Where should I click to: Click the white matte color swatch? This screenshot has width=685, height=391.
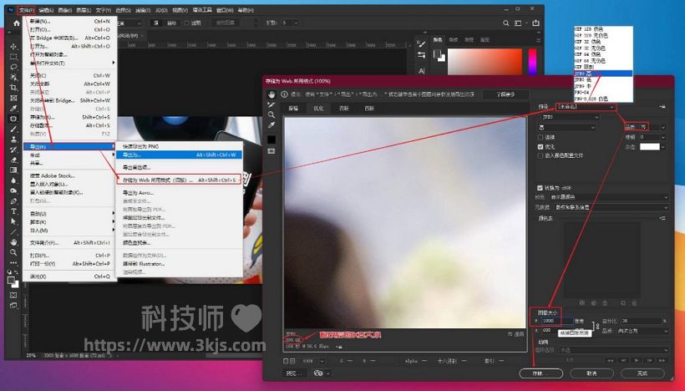coord(649,147)
